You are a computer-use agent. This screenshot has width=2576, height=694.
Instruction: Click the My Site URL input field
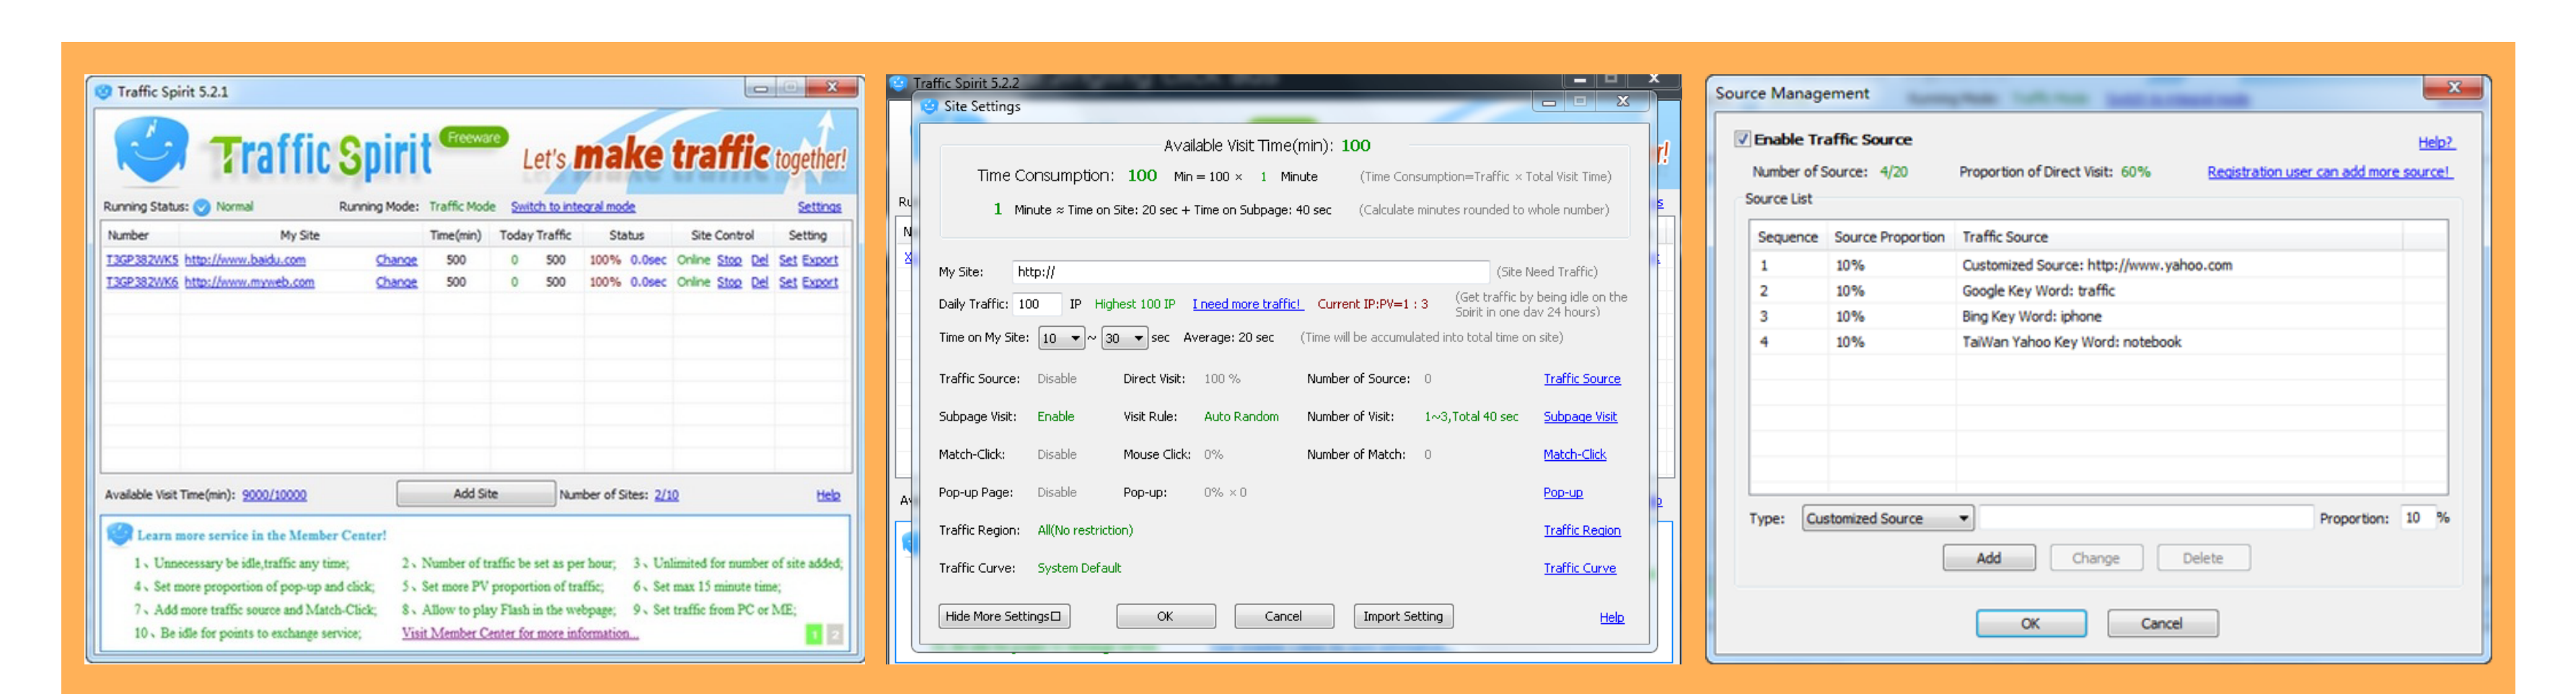(1250, 272)
